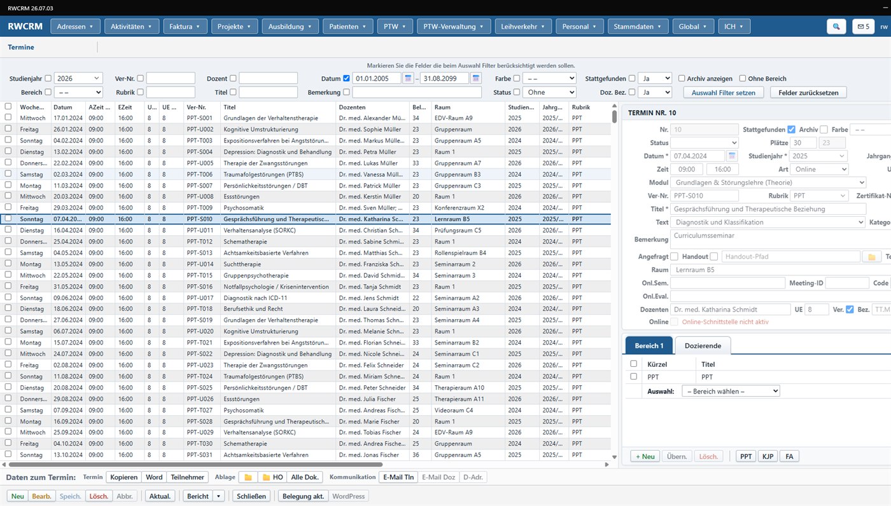The image size is (891, 506).
Task: Click the Teilnehmer button
Action: tap(187, 477)
